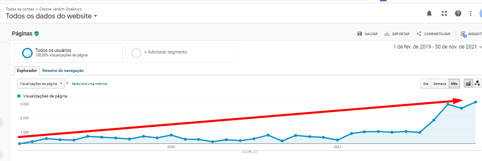Click the Compartilhar button label
Image resolution: width=482 pixels, height=161 pixels.
click(x=437, y=34)
